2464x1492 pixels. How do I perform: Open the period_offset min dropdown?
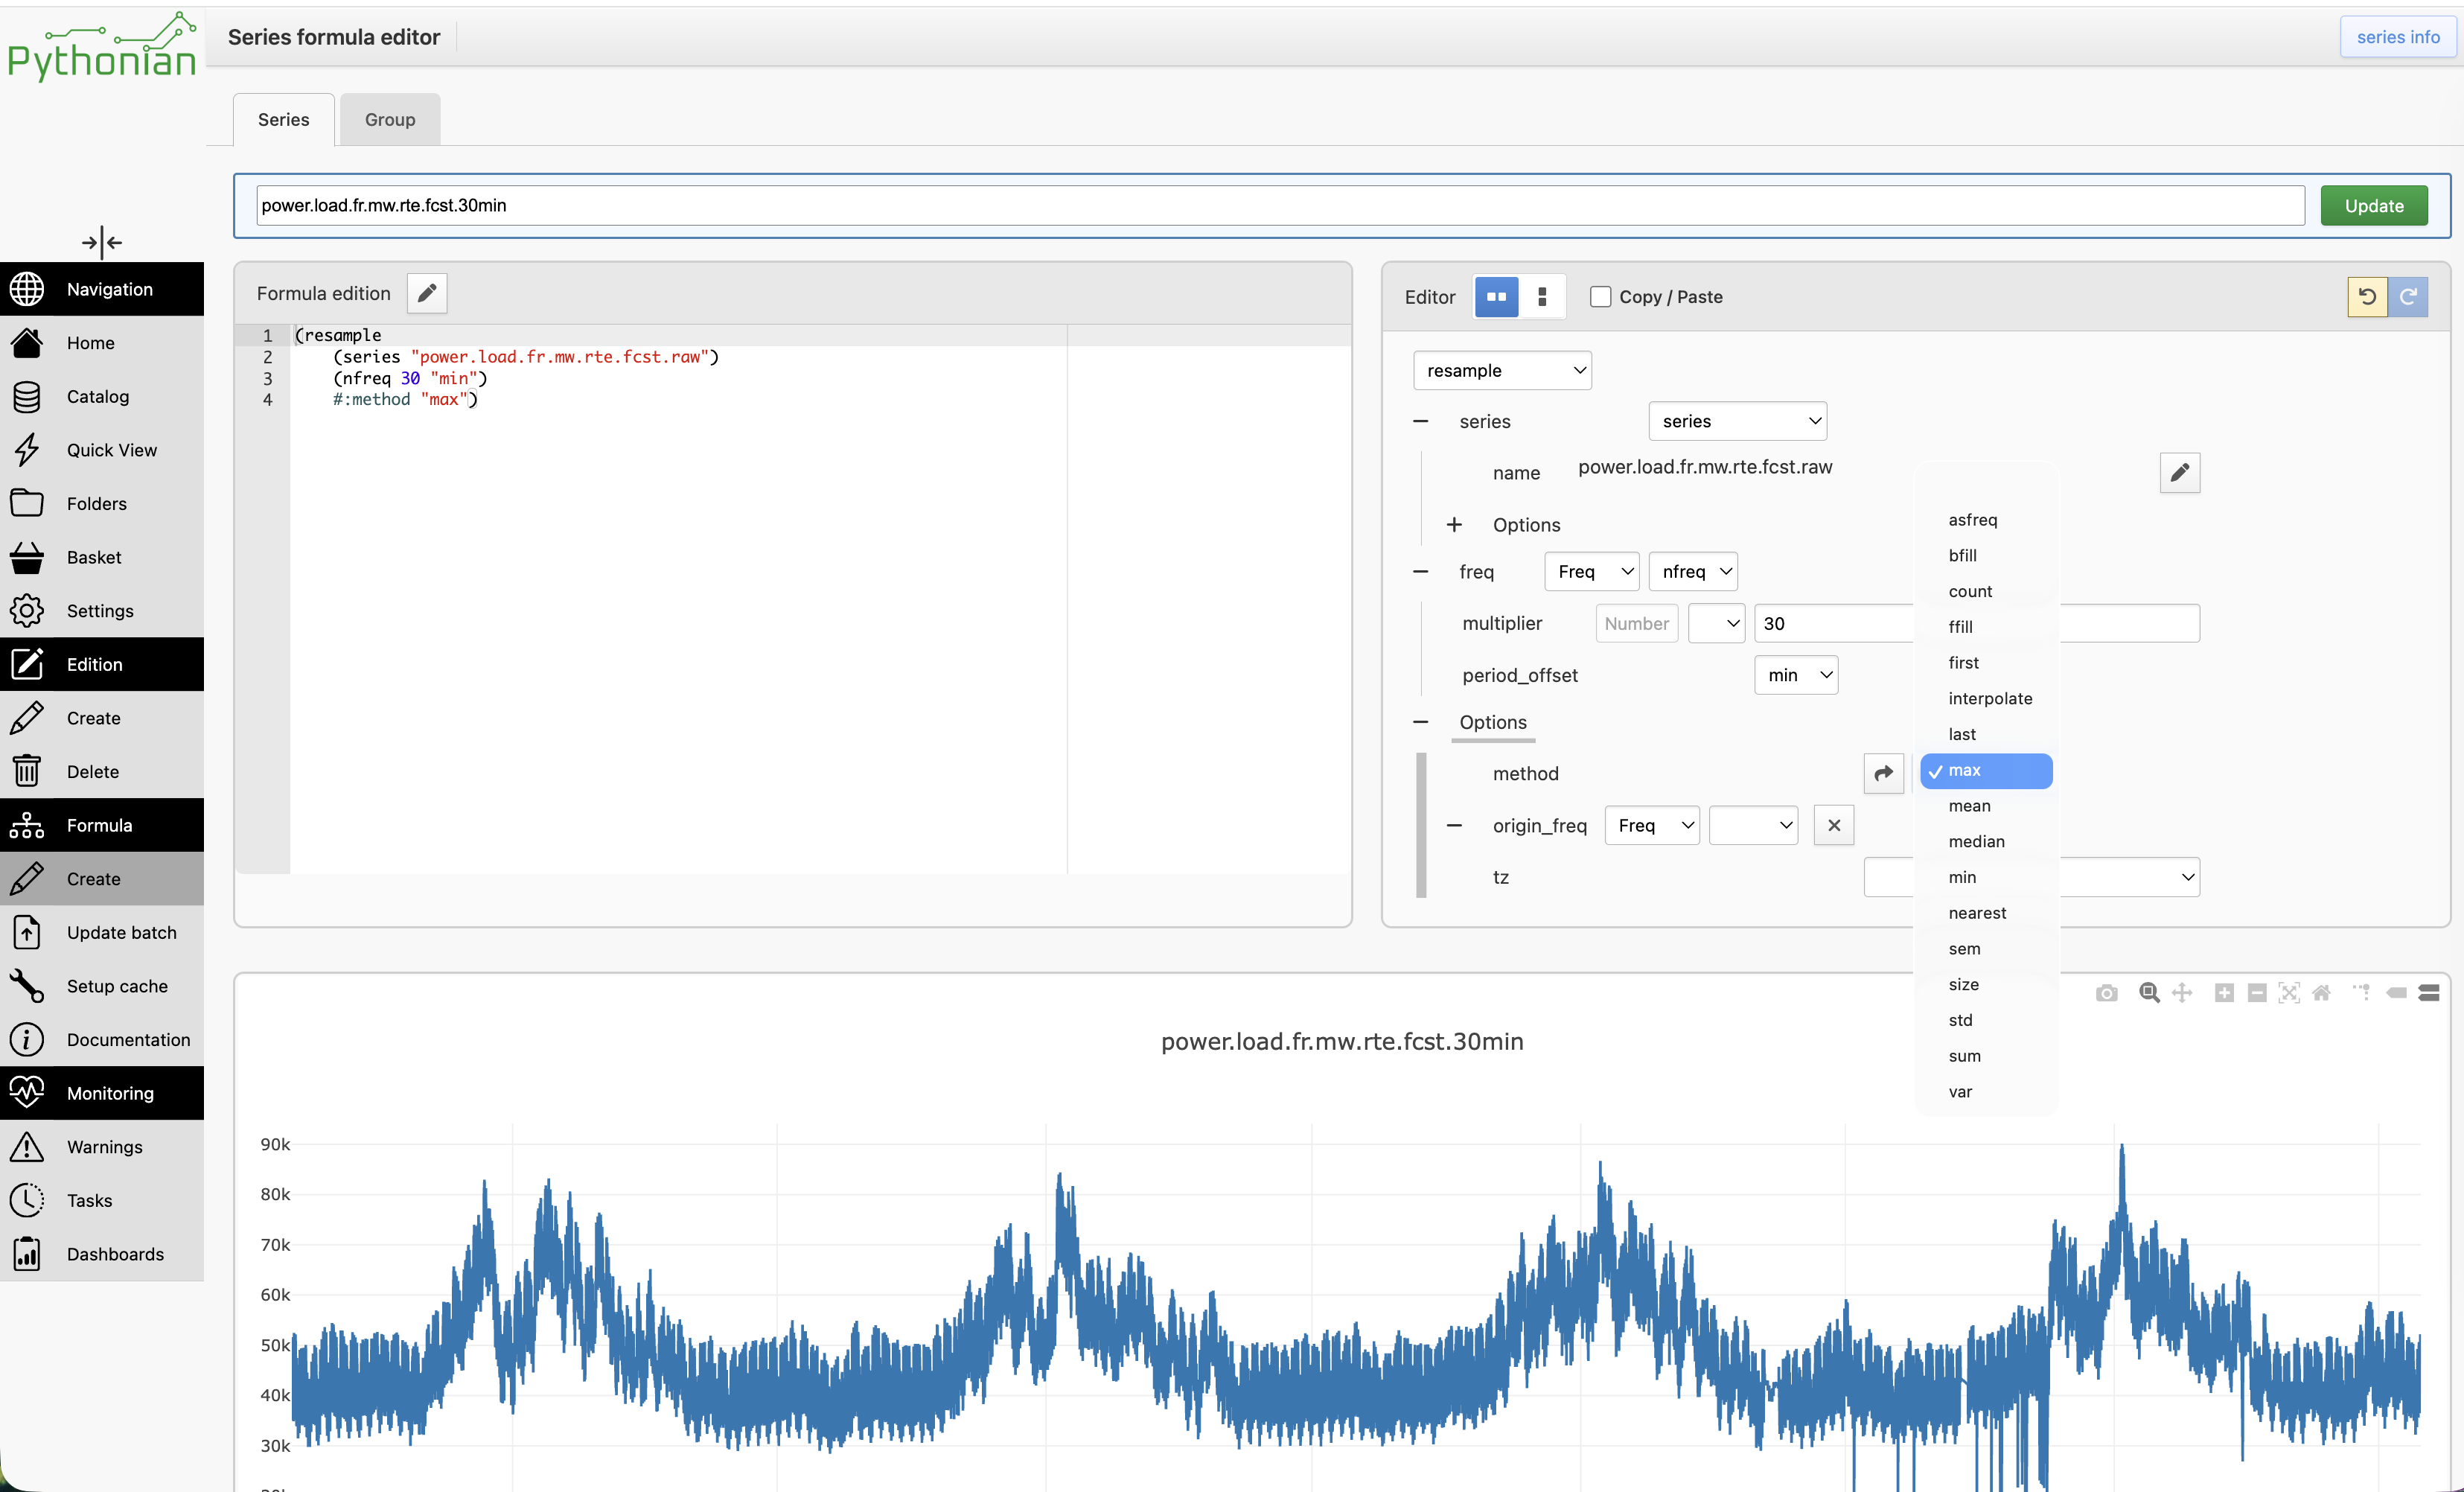pyautogui.click(x=1796, y=675)
